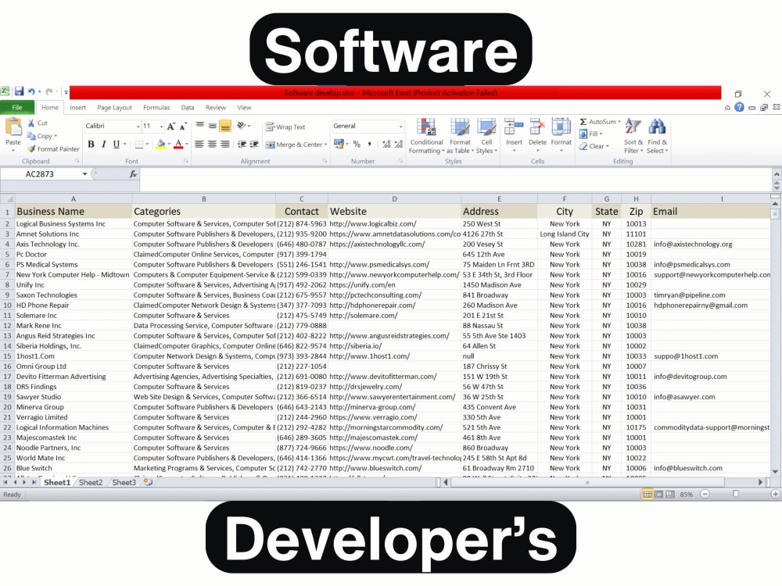Open the Name Box dropdown arrow
This screenshot has height=586, width=782.
(84, 174)
